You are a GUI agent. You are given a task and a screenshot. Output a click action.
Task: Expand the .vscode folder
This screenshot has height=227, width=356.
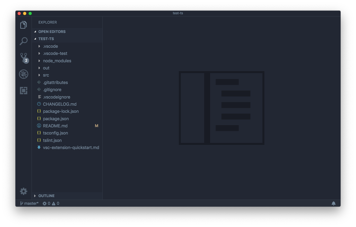[67, 46]
